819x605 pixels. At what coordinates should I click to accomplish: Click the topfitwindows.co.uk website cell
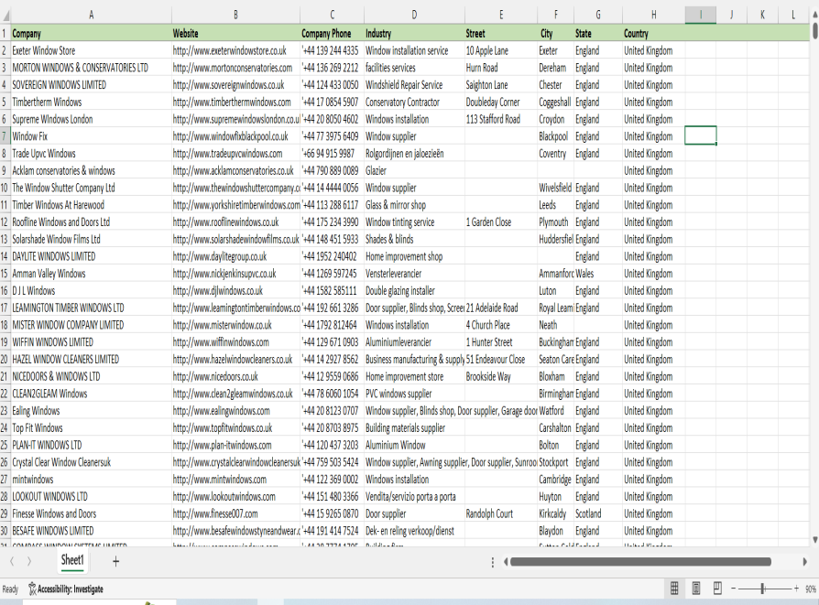pos(235,428)
